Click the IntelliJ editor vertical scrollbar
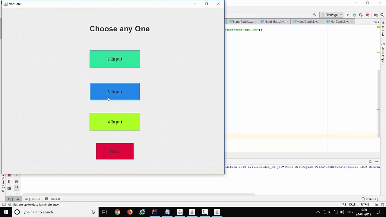This screenshot has width=386, height=217. (x=379, y=103)
